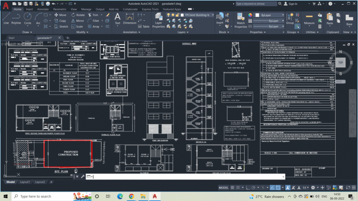This screenshot has width=358, height=201.
Task: Click the Undo arrow in quick access toolbar
Action: 53,4
